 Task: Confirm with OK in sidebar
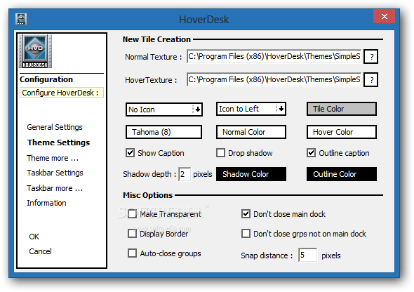tap(34, 237)
